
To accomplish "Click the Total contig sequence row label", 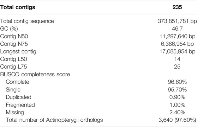I will point(27,21).
